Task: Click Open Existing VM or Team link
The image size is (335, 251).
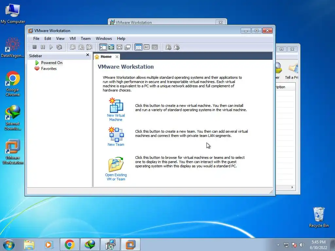Action: tap(116, 177)
